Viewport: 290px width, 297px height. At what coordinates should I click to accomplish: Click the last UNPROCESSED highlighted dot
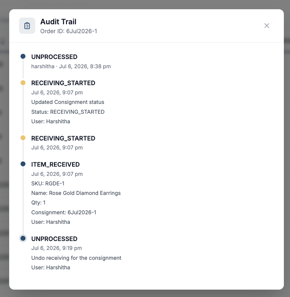(x=23, y=238)
